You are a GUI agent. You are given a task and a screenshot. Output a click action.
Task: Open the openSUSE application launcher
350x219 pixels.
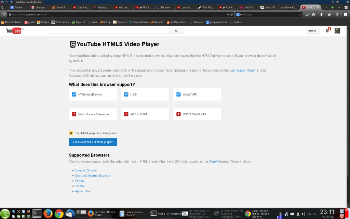pyautogui.click(x=5, y=214)
